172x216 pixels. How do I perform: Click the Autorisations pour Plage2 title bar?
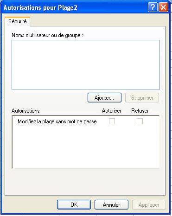click(74, 7)
